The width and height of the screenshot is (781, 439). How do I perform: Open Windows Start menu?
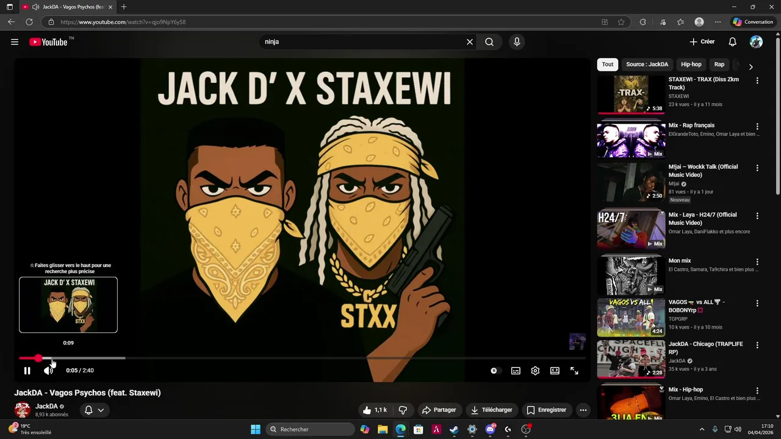256,429
